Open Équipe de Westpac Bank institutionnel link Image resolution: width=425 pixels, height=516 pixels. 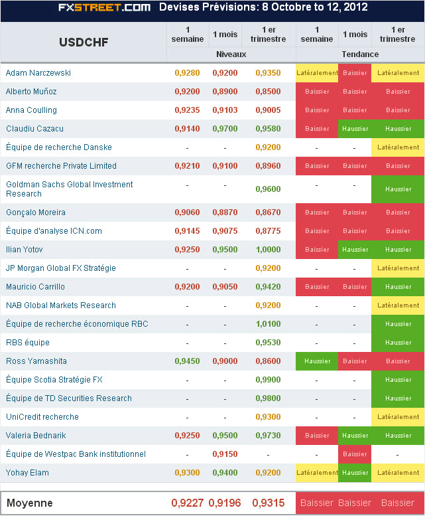[76, 454]
